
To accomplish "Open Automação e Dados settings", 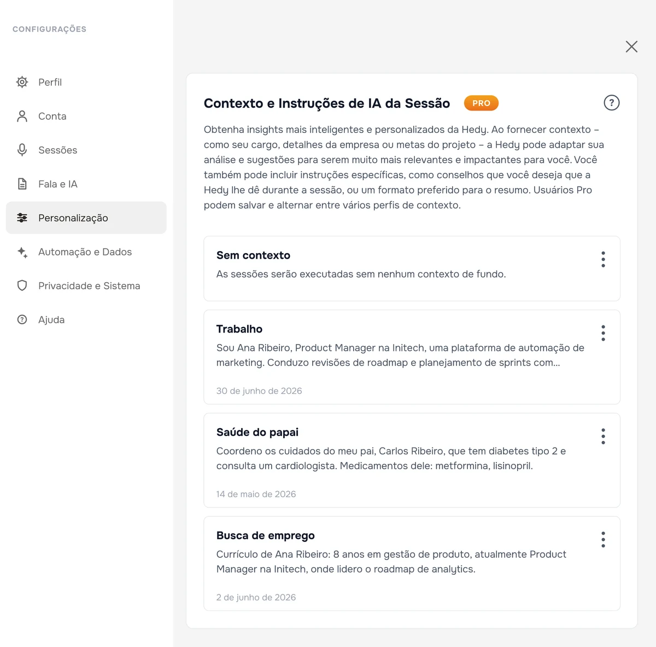I will pos(86,252).
